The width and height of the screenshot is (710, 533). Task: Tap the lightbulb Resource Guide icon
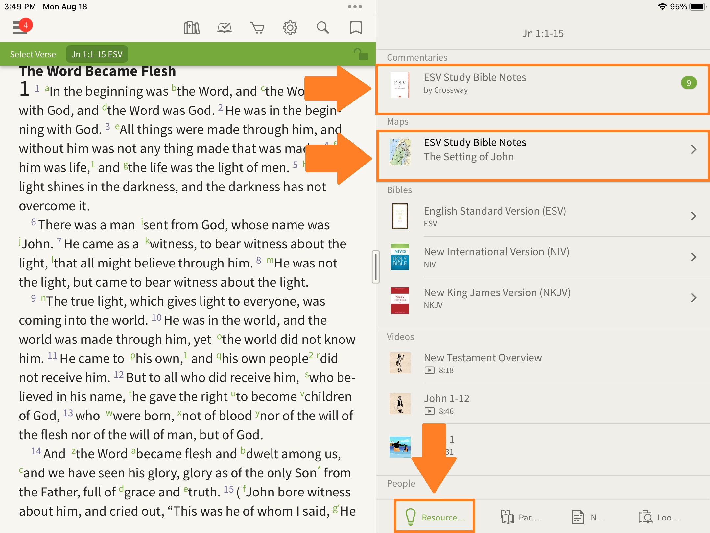(x=411, y=517)
